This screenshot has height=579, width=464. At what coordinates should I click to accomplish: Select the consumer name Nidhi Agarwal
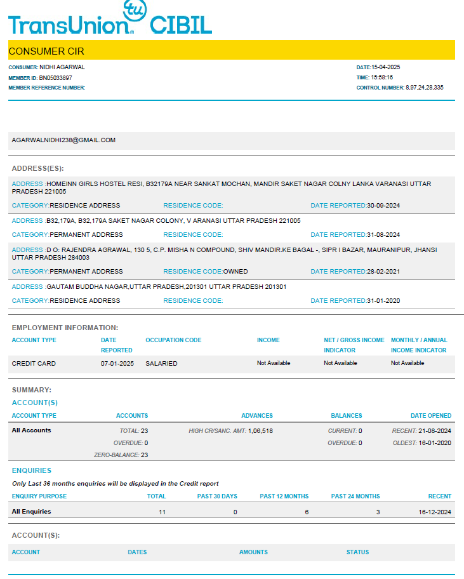point(62,67)
